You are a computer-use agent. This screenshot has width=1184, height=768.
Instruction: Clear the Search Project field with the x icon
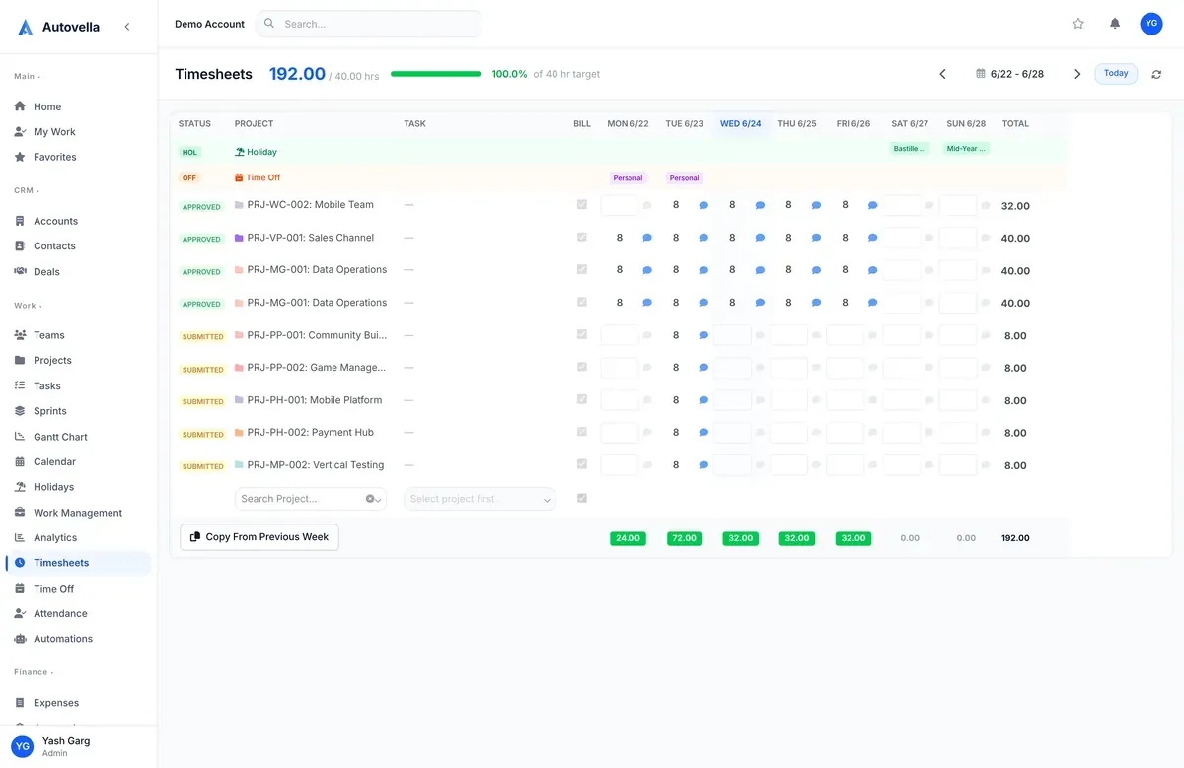(x=370, y=499)
